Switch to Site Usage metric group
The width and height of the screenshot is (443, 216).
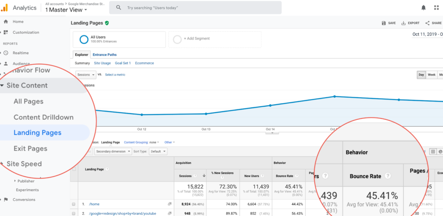coord(102,63)
